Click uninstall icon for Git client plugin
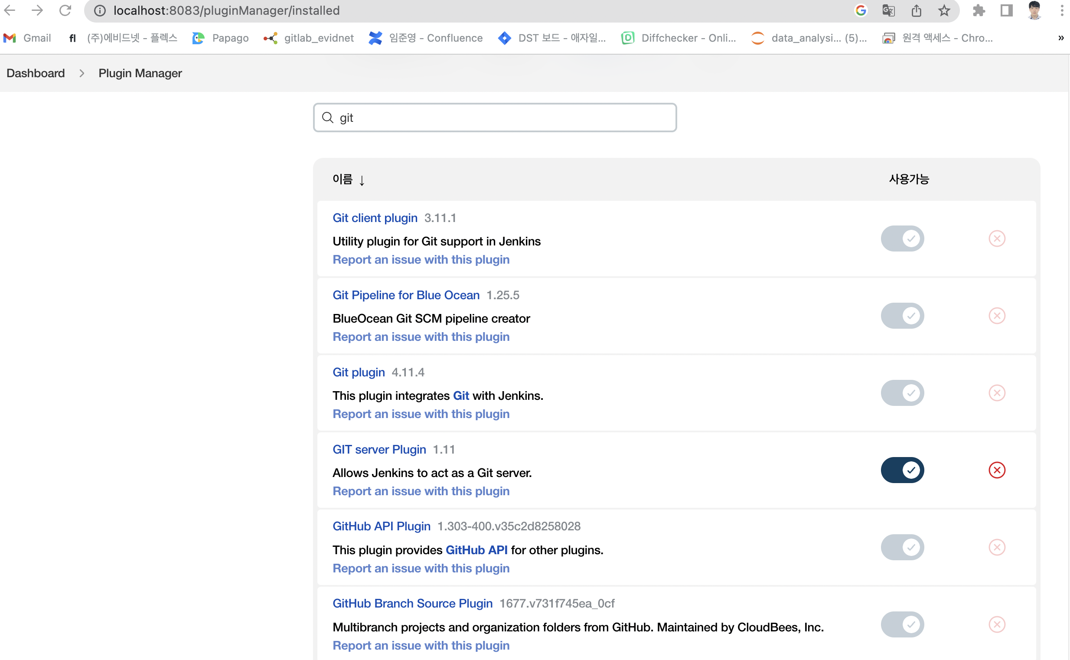 click(x=997, y=239)
